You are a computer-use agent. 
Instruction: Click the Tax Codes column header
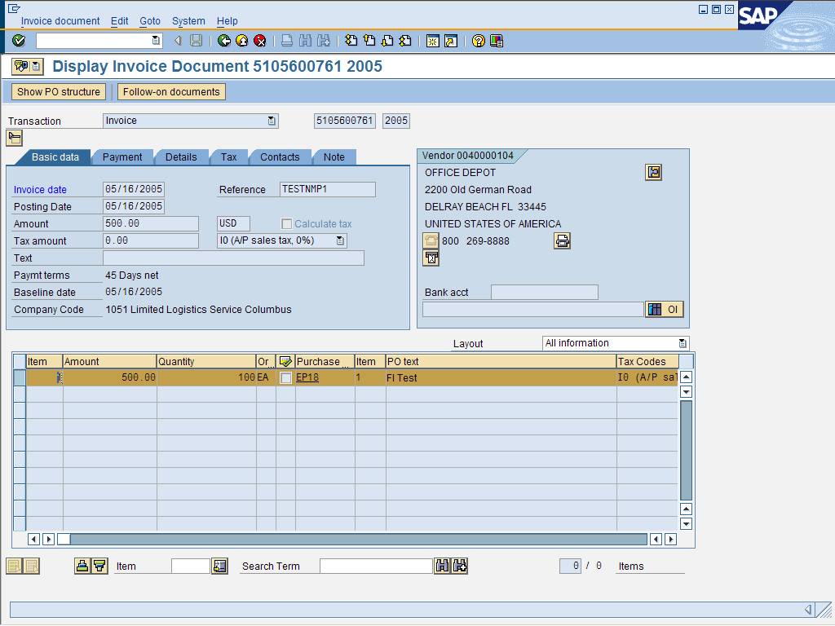(x=647, y=361)
